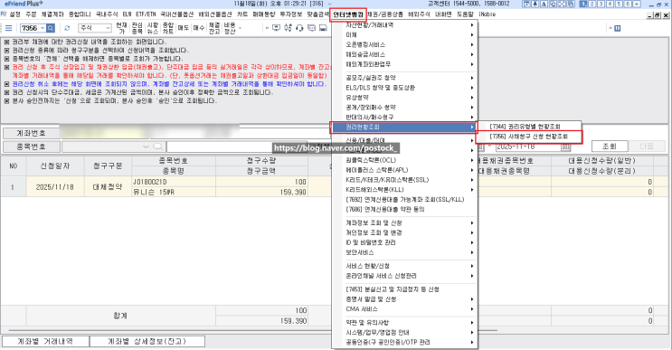
Task: Click the font 'A' icon in title bar
Action: click(544, 4)
